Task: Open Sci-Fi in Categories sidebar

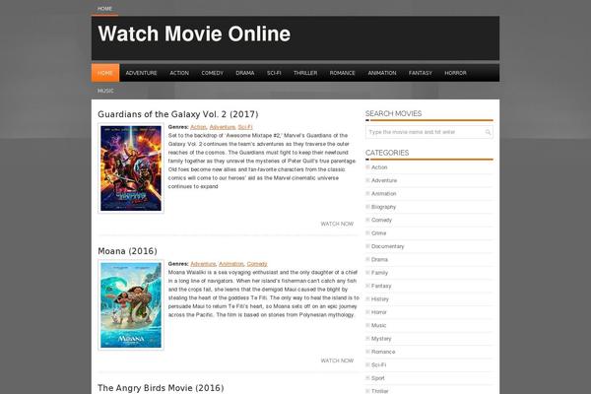Action: [x=378, y=365]
